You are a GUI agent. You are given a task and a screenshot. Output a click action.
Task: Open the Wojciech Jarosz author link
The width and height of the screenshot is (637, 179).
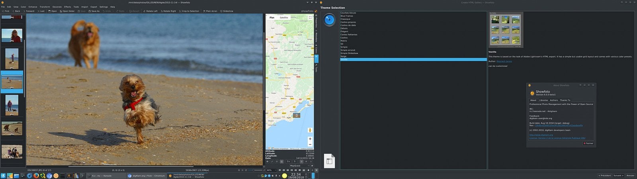coord(504,61)
